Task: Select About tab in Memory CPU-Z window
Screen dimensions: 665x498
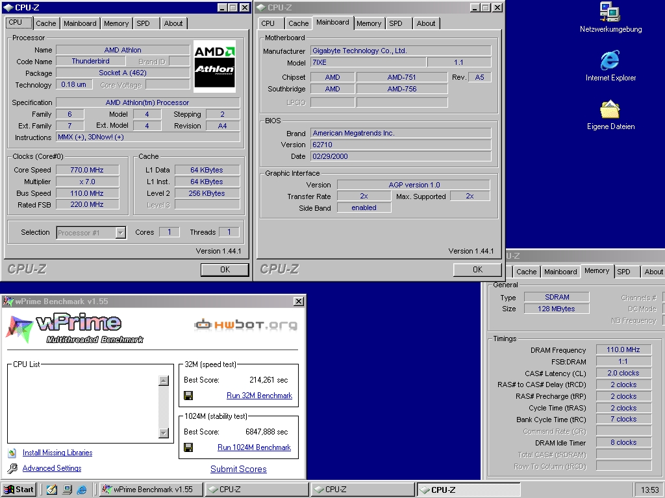Action: (653, 272)
